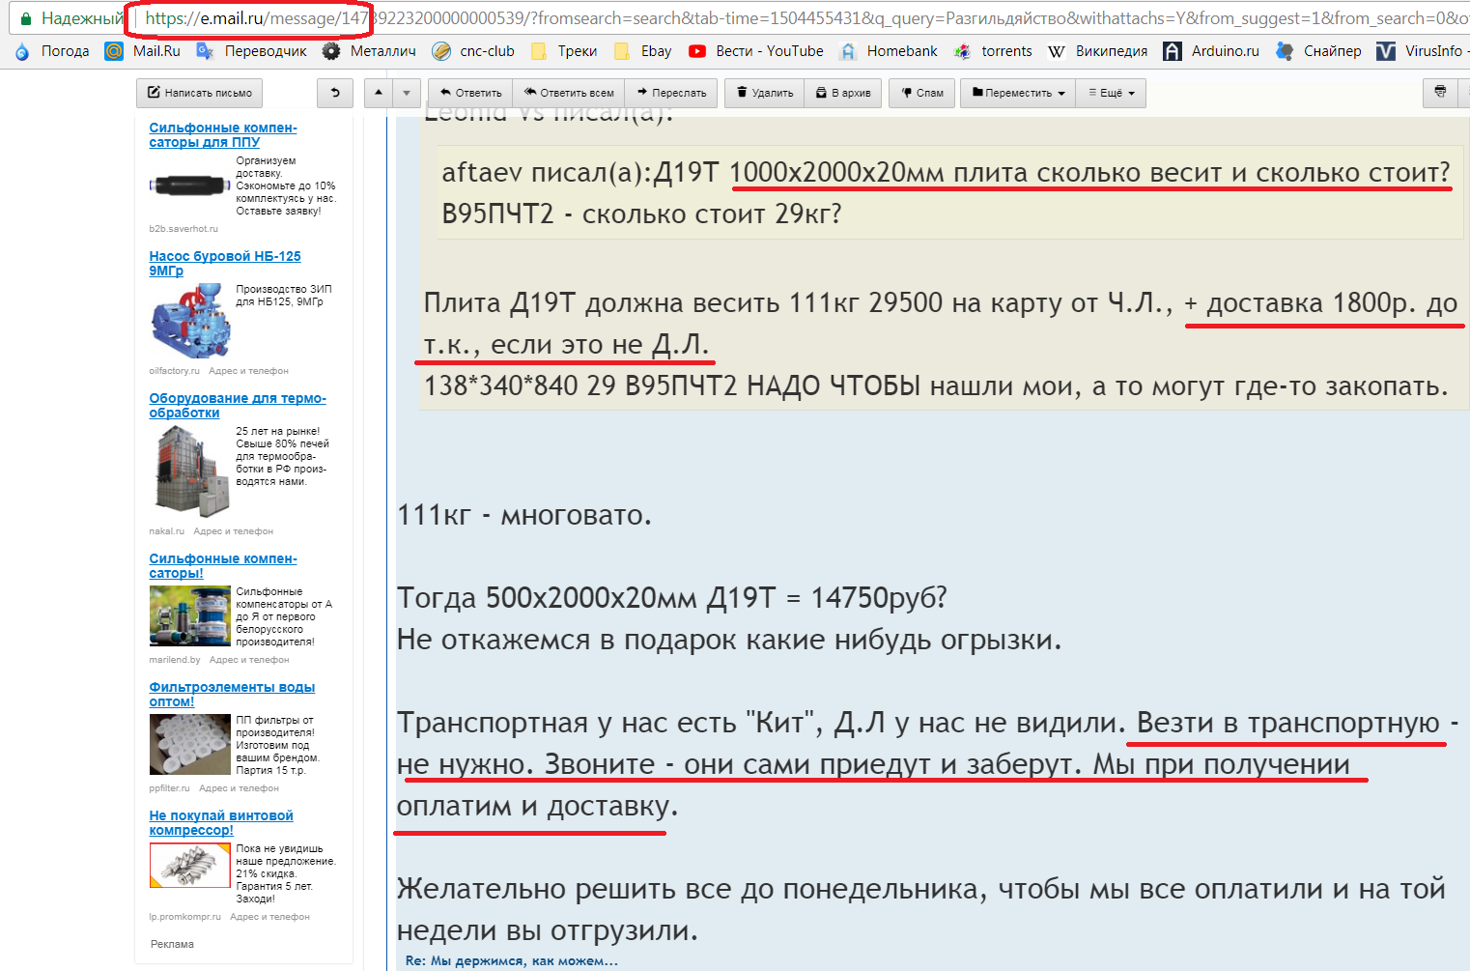Viewport: 1470px width, 971px height.
Task: Open the Википедия bookmark
Action: coord(1098,51)
